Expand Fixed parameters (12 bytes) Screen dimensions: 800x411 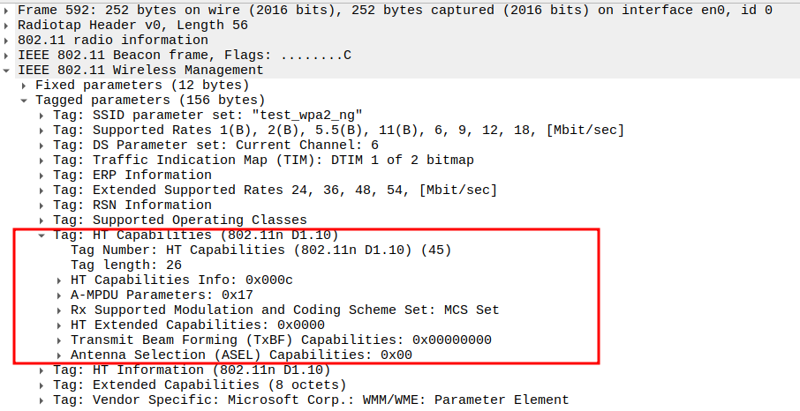click(x=25, y=85)
